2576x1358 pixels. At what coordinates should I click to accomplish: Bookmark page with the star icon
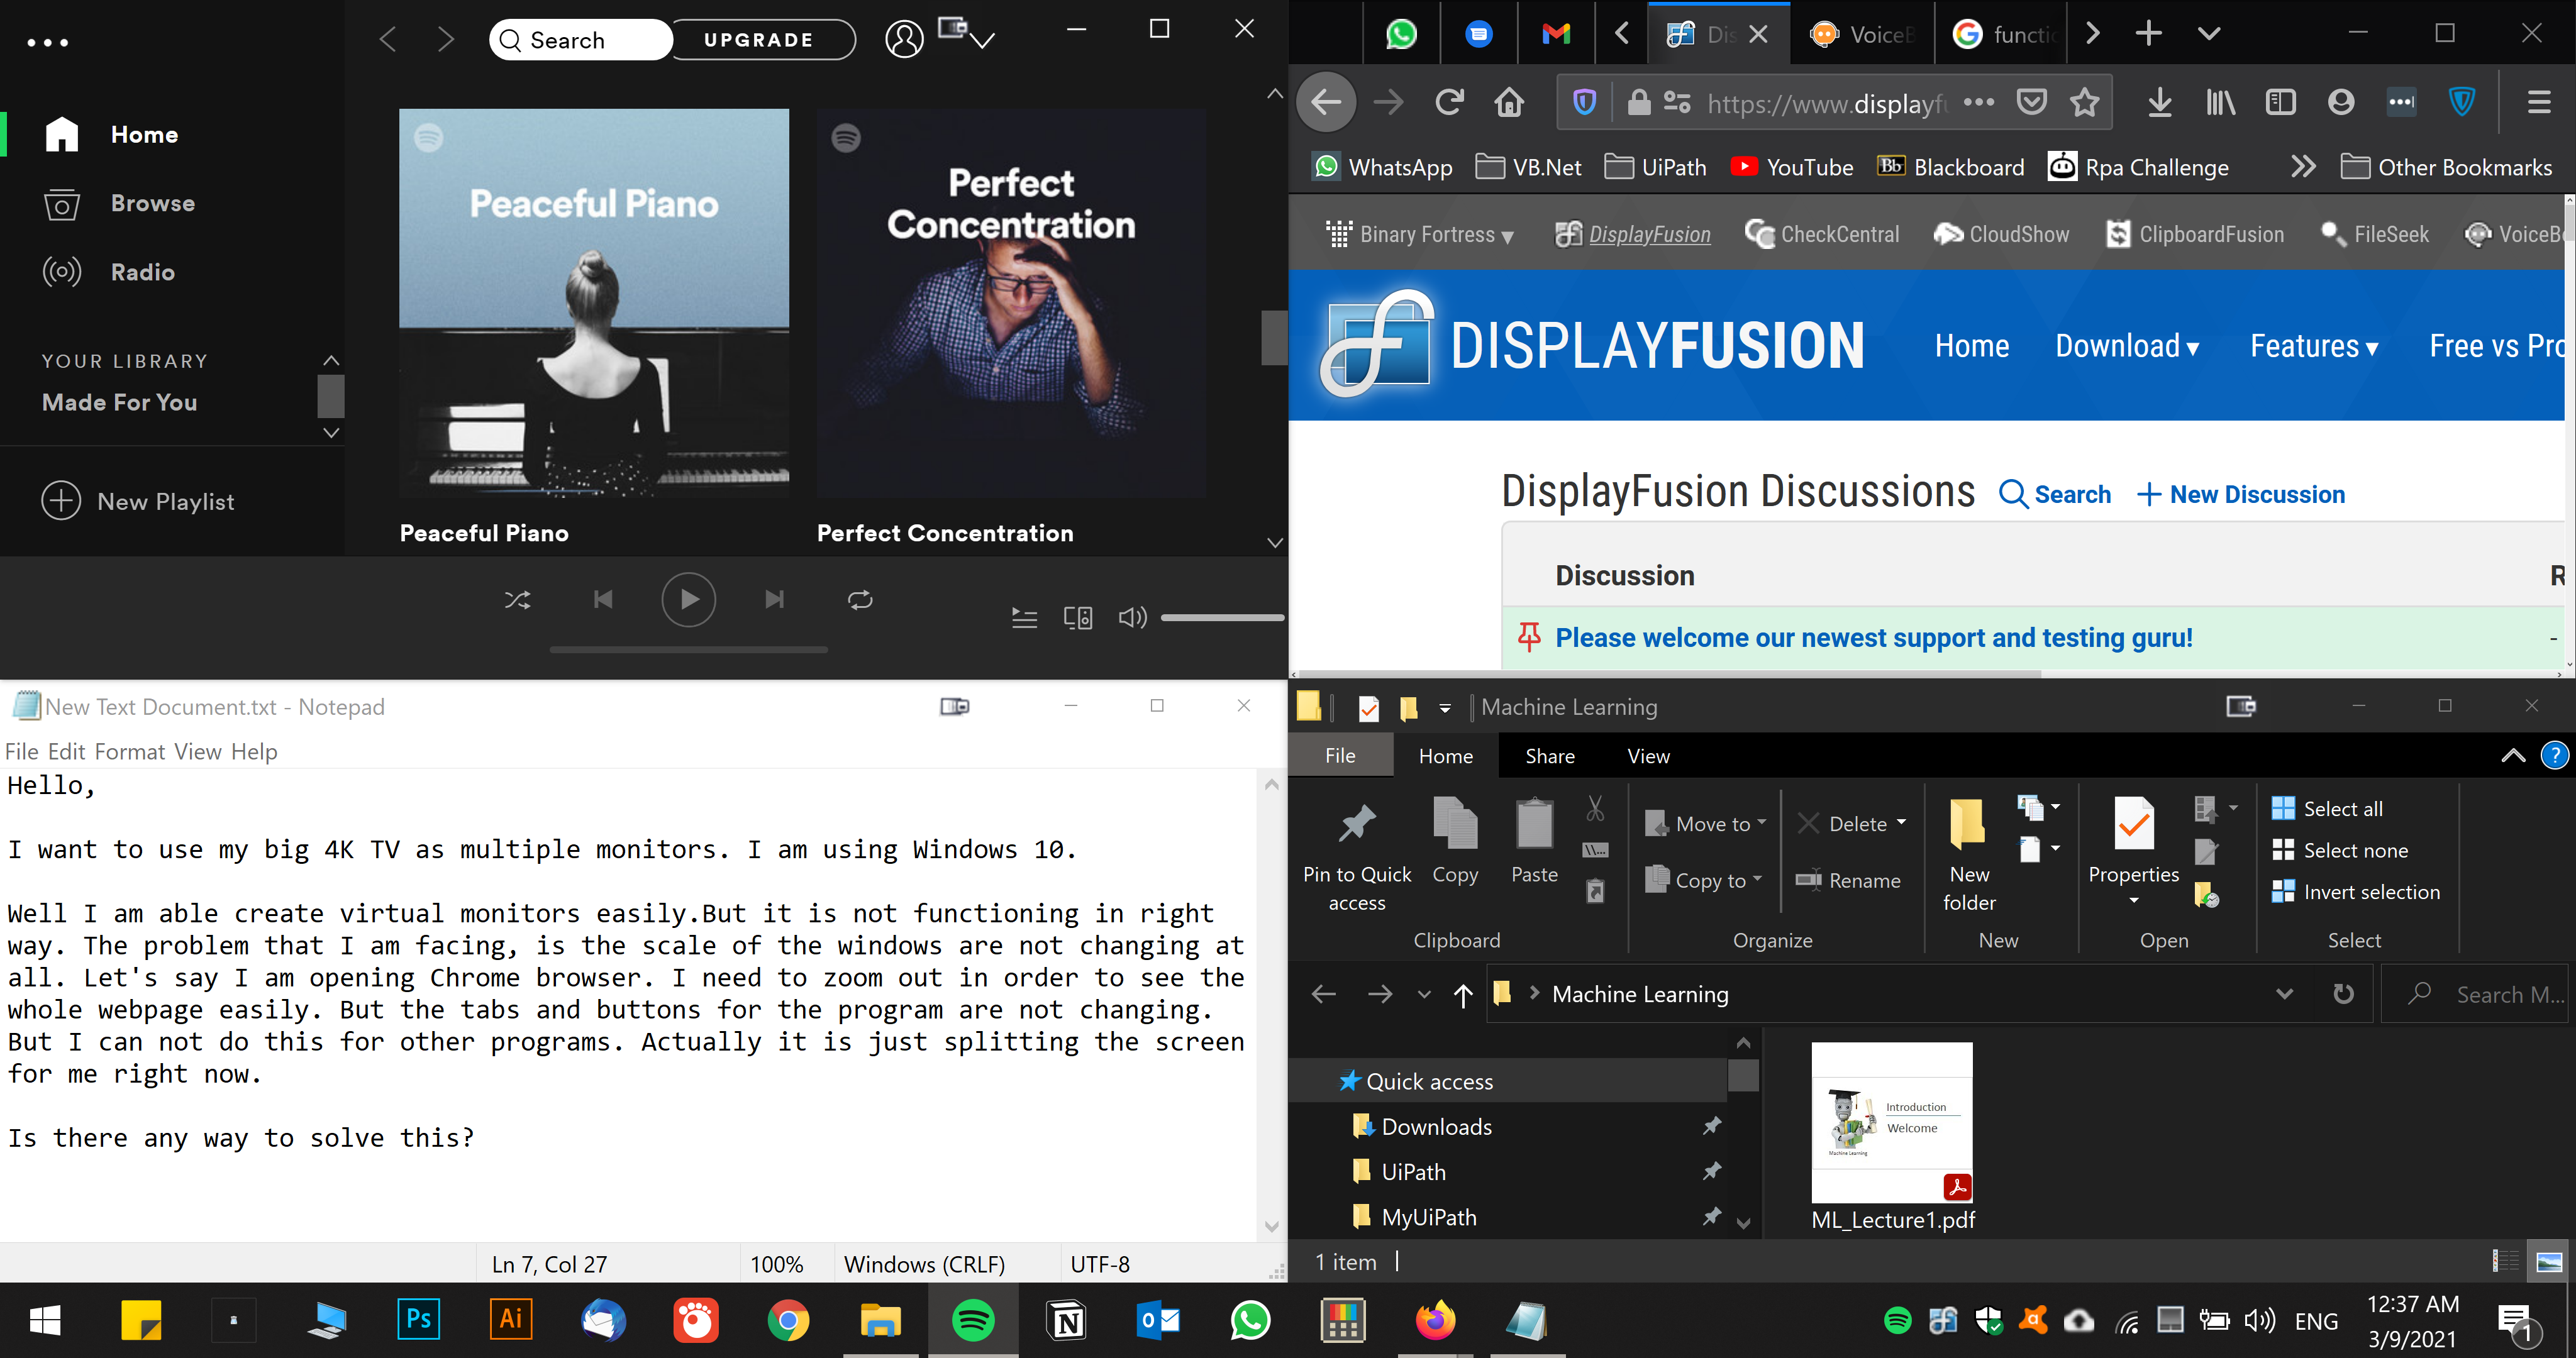coord(2085,102)
